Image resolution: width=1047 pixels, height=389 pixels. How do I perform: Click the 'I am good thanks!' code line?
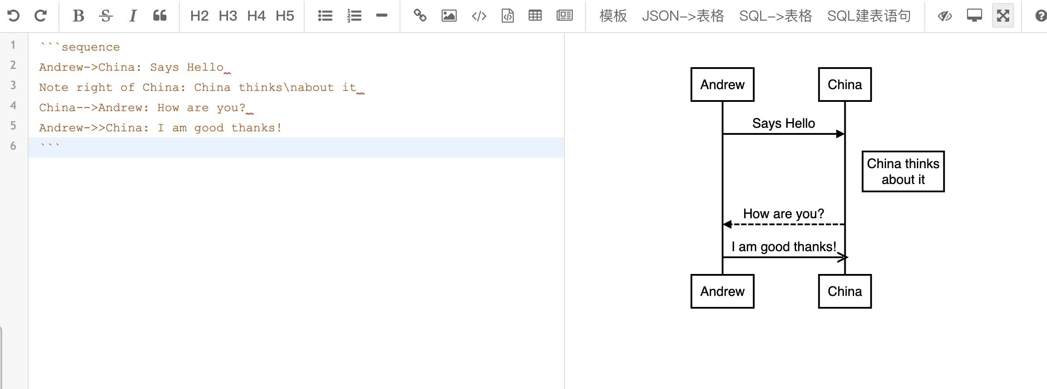click(160, 127)
